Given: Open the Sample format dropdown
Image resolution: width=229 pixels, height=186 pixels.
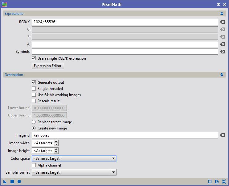Looking at the screenshot, I should pyautogui.click(x=113, y=172).
